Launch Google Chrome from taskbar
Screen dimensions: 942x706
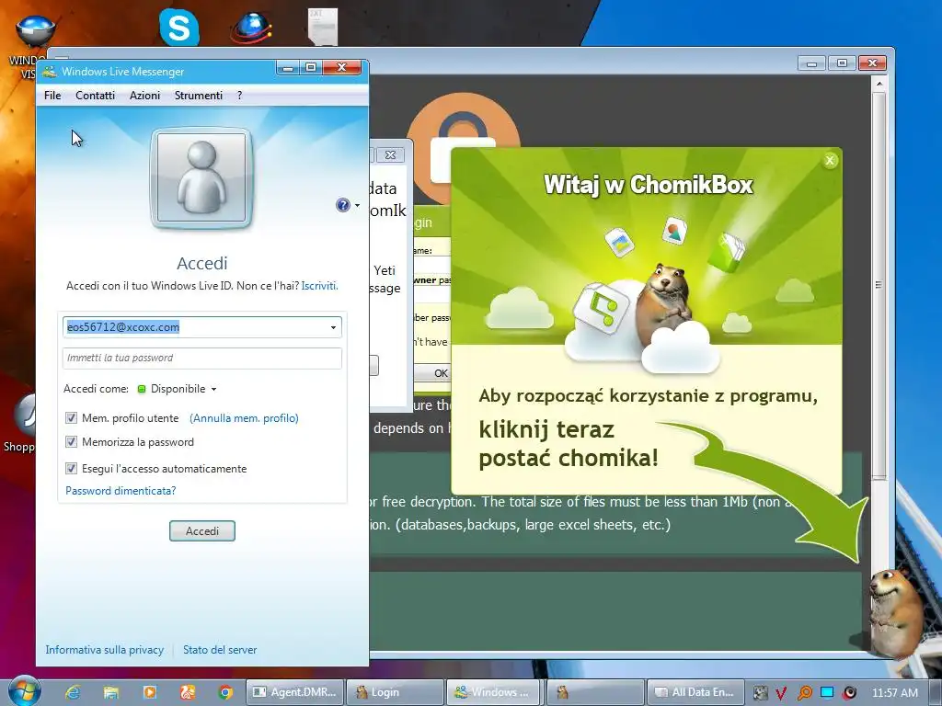pyautogui.click(x=225, y=692)
